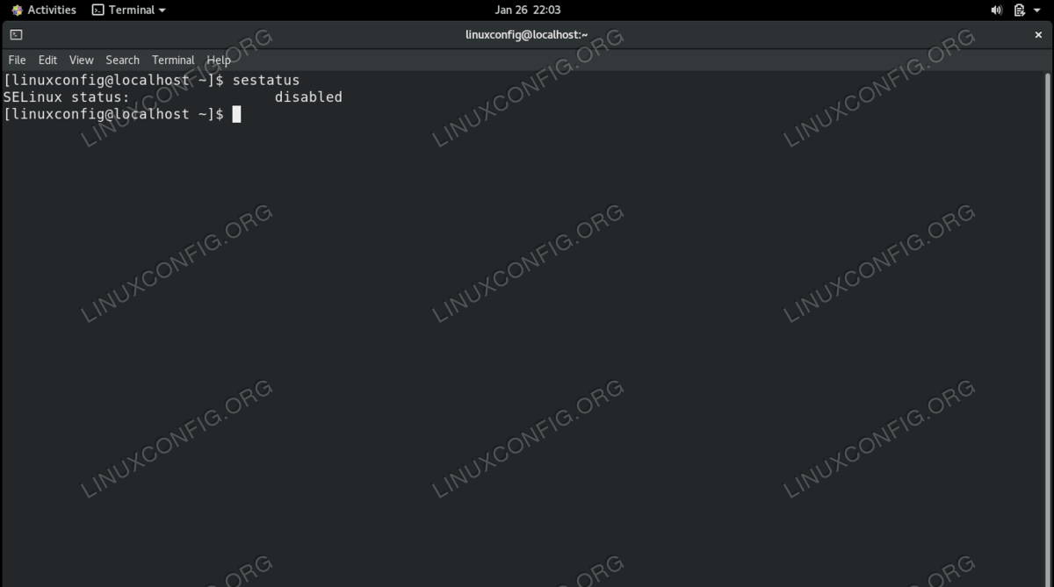Click the battery charging status icon
1054x587 pixels.
coord(1019,10)
